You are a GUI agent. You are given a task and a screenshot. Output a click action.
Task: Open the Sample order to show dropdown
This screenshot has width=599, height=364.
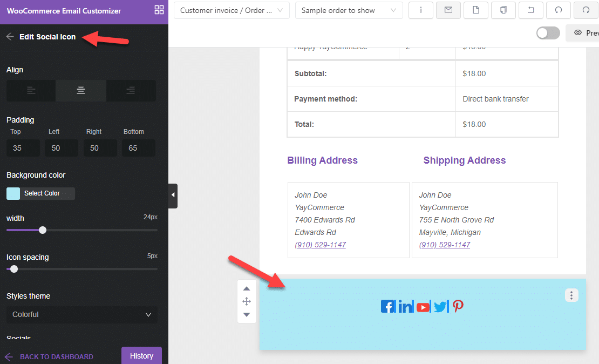349,10
